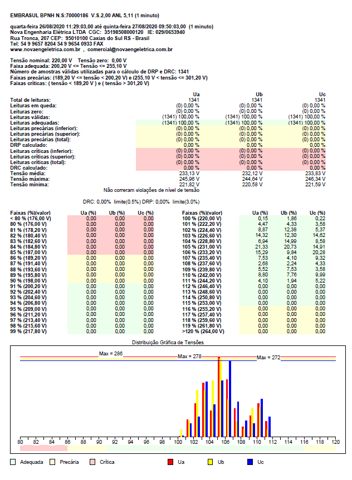Click the "Max = 278" chart label

(189, 356)
